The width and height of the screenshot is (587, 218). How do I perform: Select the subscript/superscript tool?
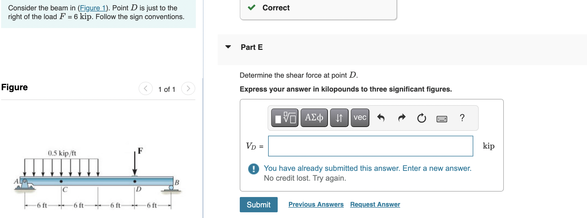(x=339, y=117)
